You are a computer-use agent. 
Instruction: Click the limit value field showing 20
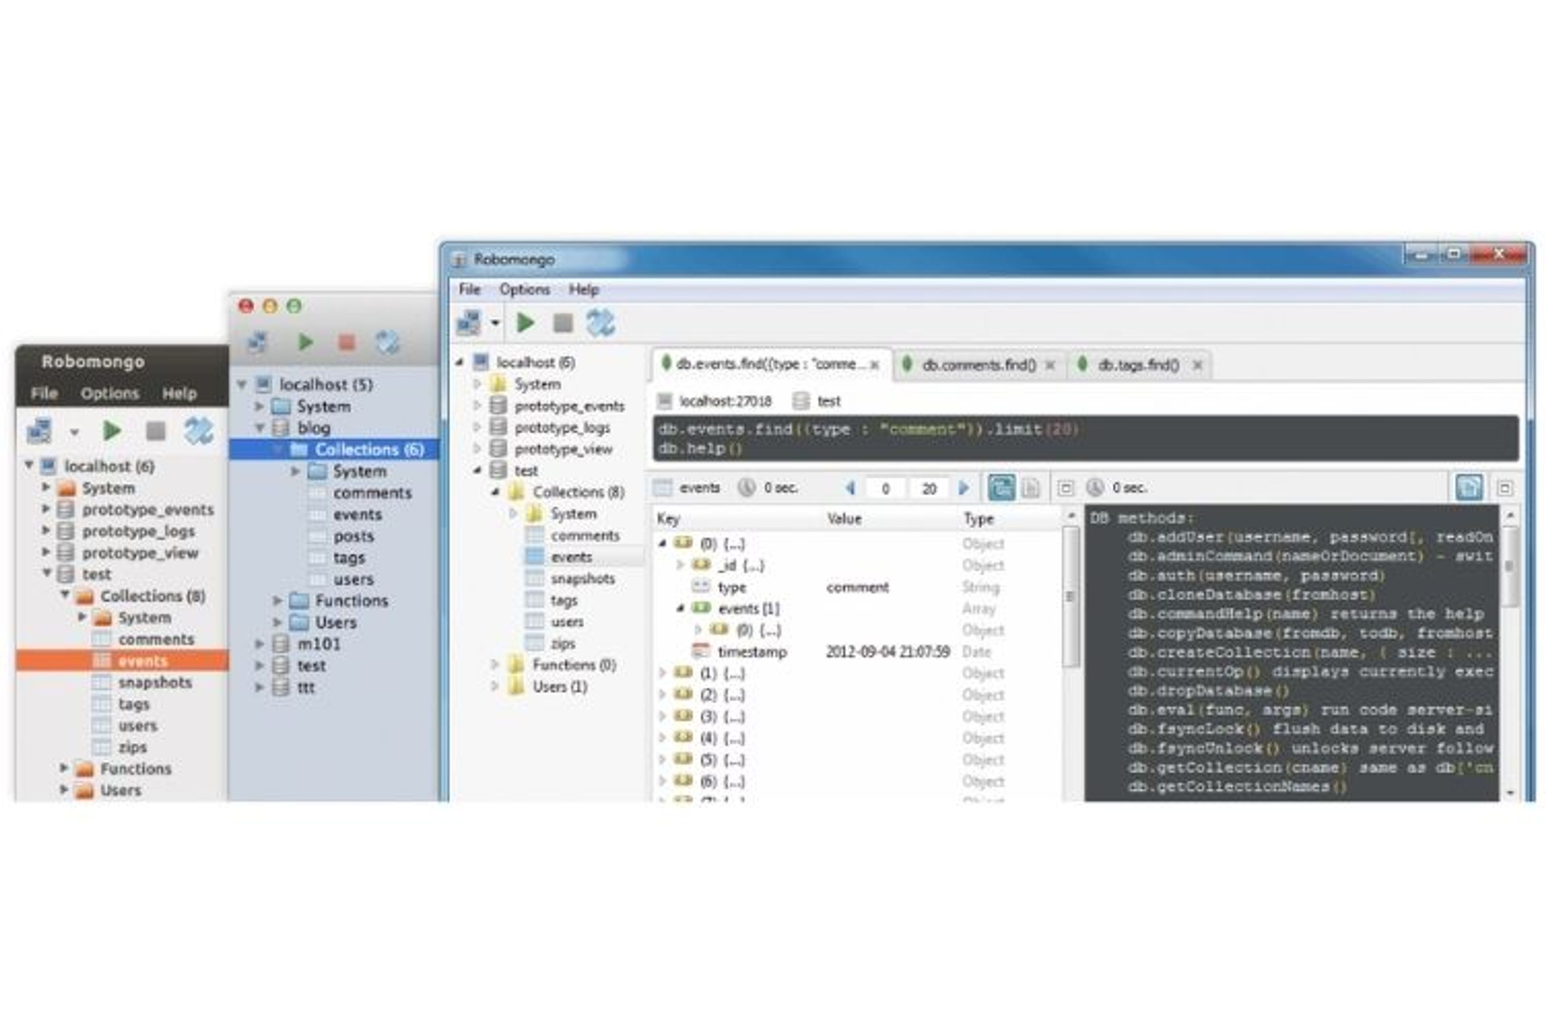929,488
